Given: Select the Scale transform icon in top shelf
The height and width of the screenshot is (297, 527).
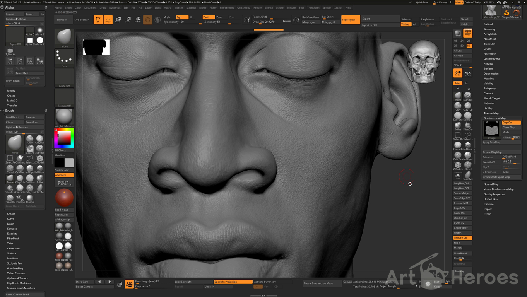Looking at the screenshot, I should coord(127,20).
